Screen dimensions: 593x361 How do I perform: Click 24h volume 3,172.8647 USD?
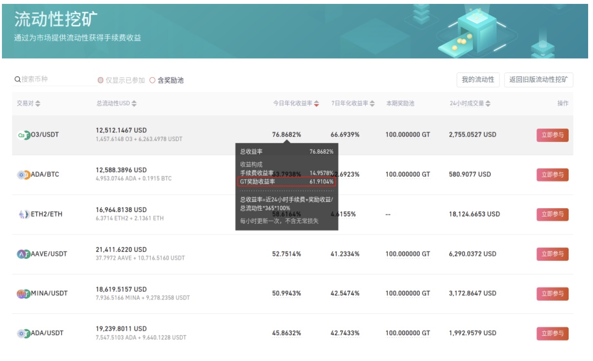pyautogui.click(x=473, y=293)
